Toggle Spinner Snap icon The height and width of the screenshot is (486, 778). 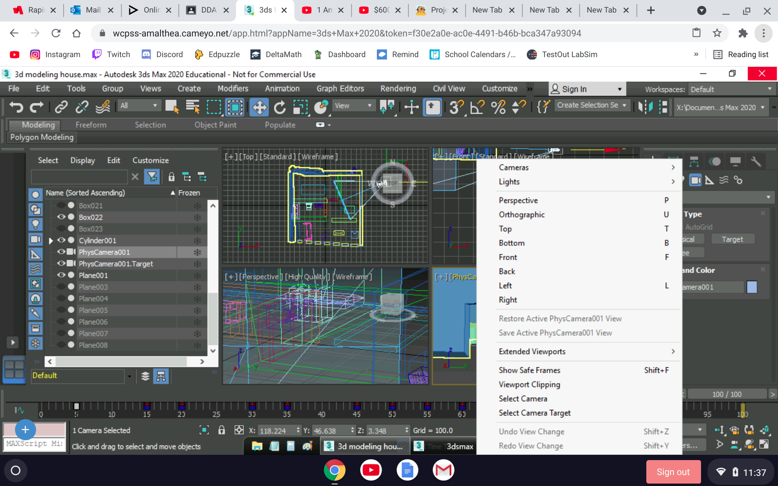coord(519,107)
